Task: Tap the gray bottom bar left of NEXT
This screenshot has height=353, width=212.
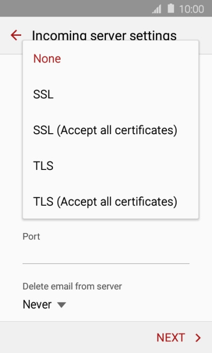Action: 77,337
